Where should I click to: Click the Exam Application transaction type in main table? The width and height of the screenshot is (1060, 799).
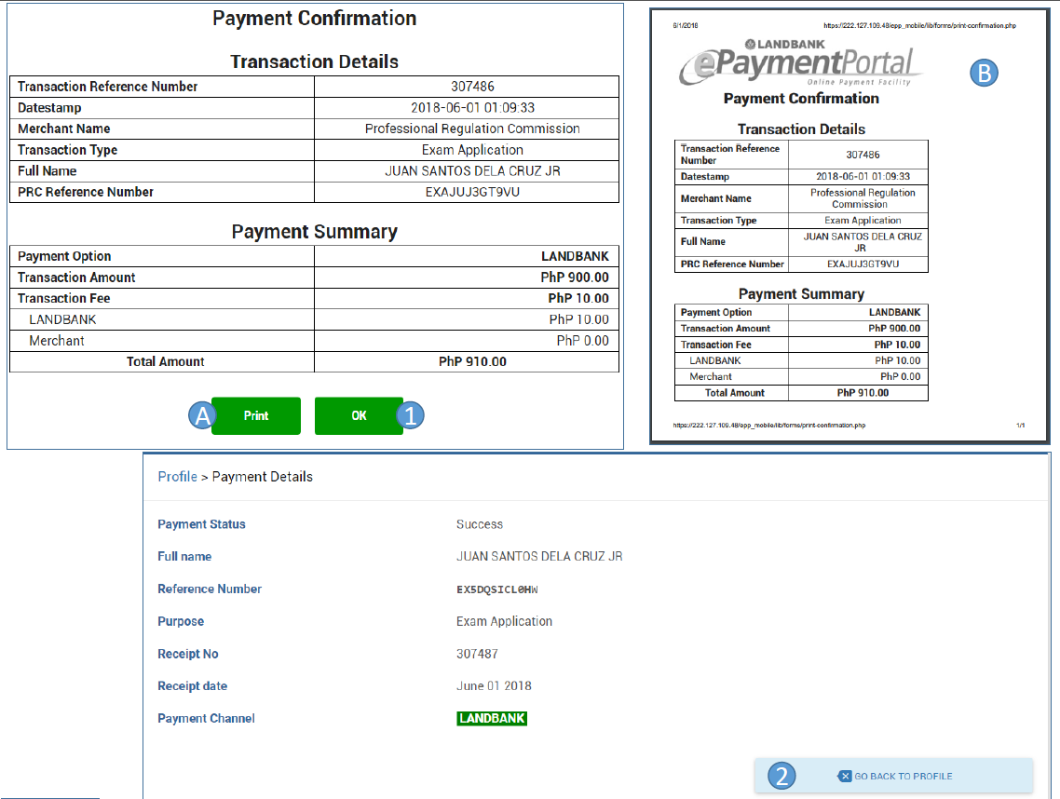point(472,150)
